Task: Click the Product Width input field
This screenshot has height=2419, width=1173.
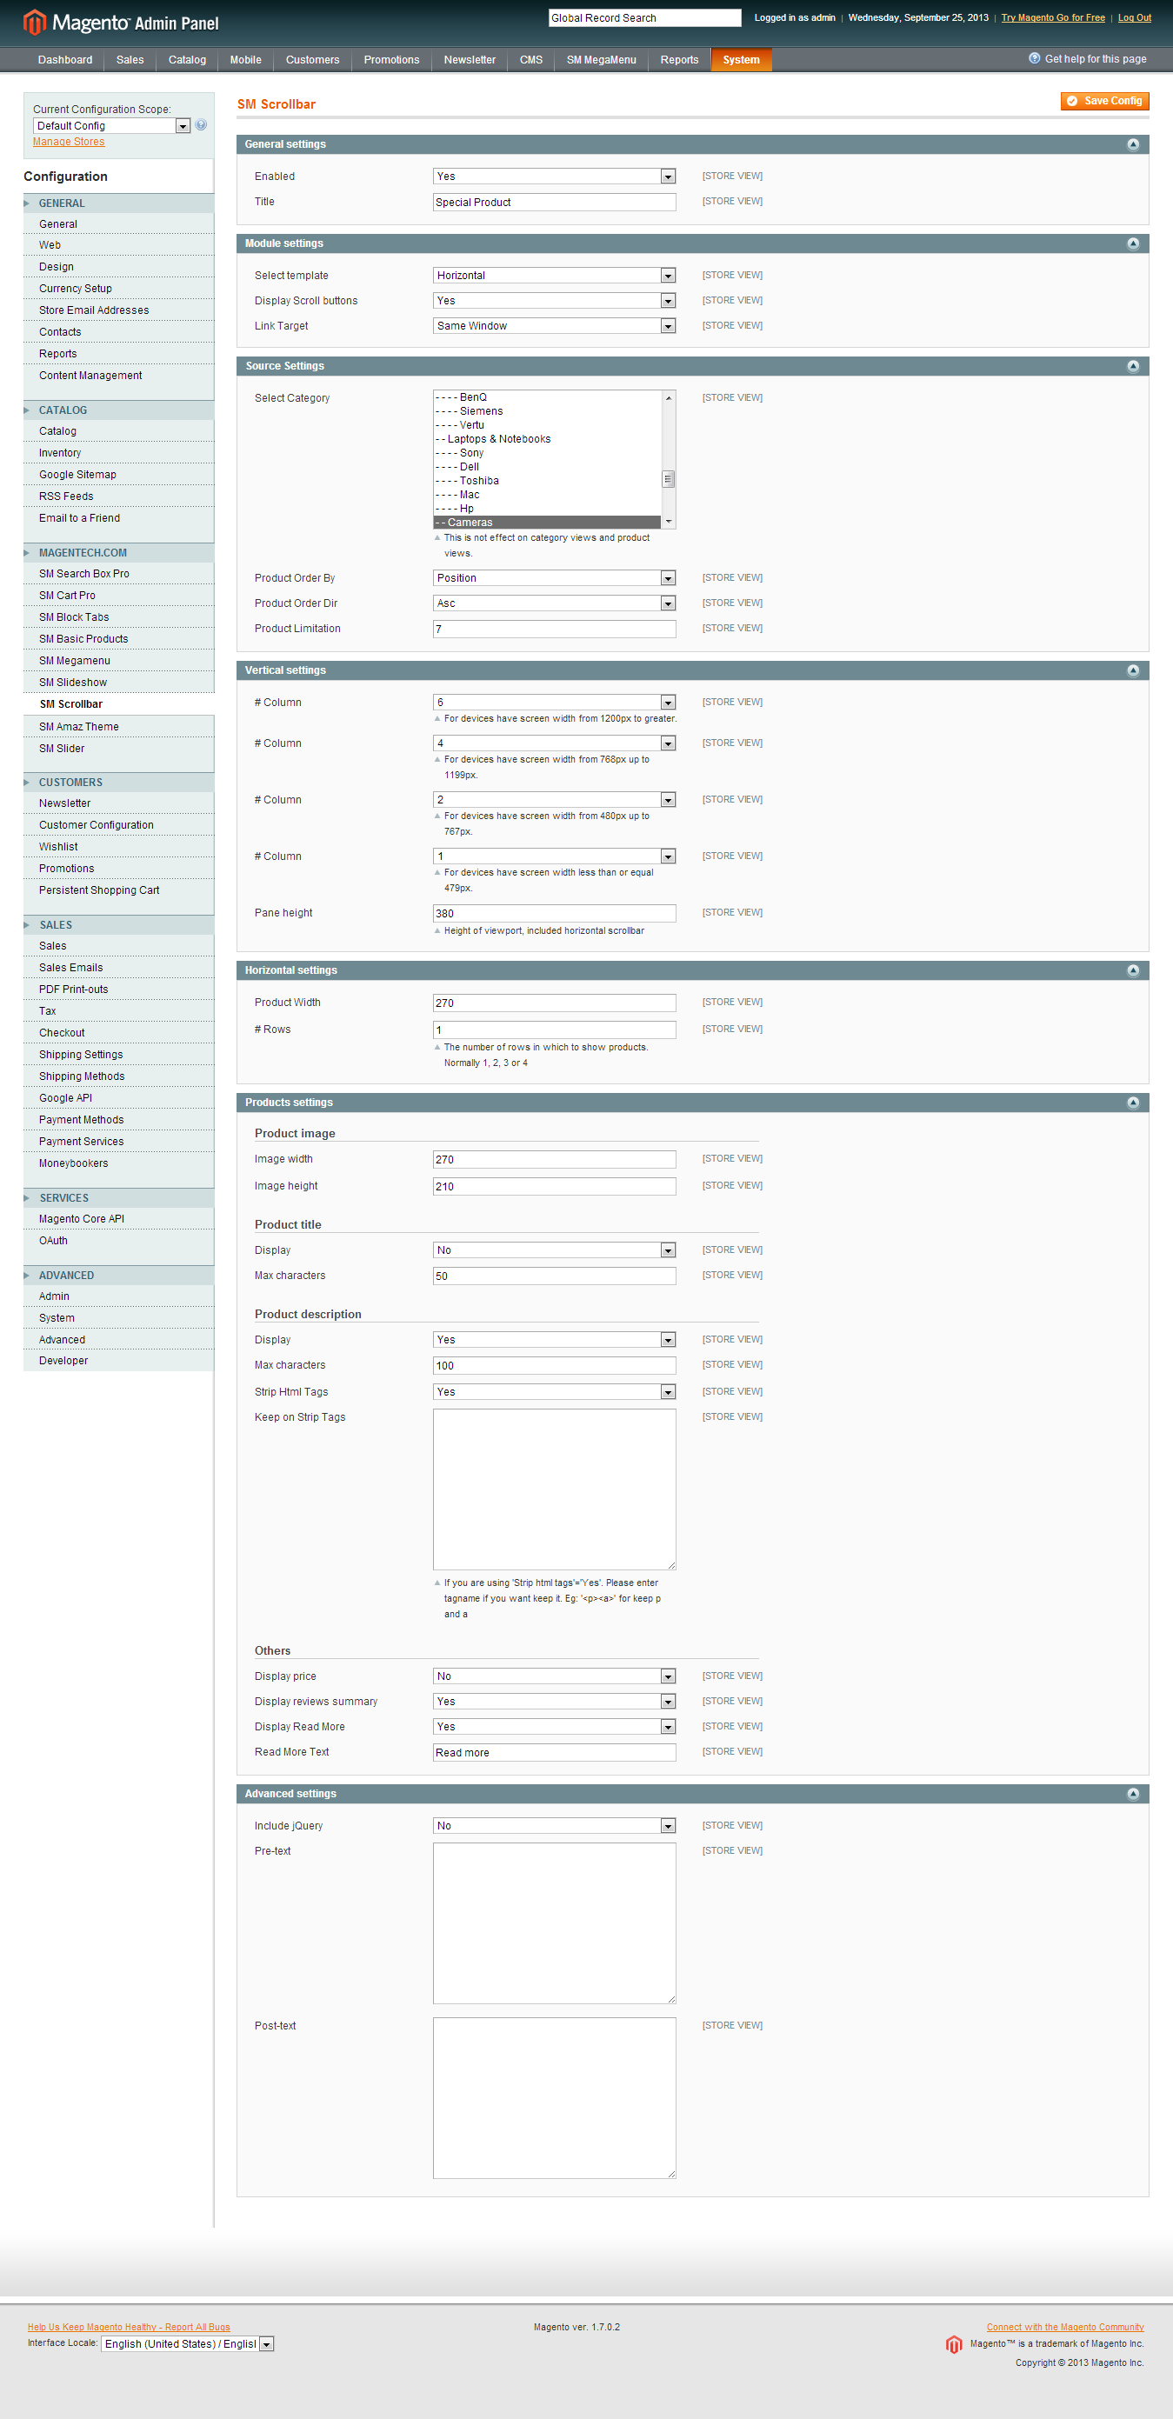Action: (x=554, y=1003)
